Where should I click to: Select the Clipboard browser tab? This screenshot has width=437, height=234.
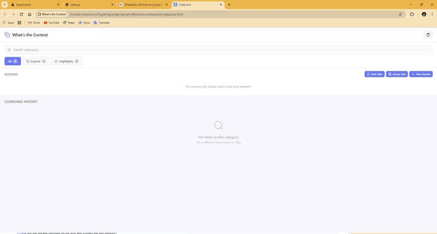click(197, 5)
